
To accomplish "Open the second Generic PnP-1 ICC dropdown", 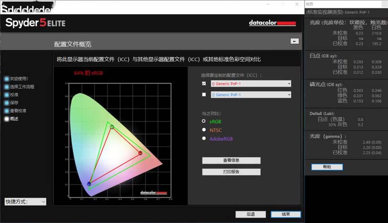I will [251, 95].
